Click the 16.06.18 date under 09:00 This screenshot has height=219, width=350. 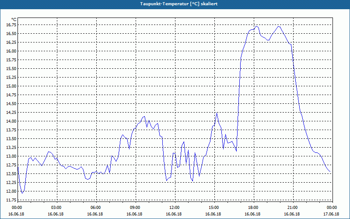pos(135,214)
